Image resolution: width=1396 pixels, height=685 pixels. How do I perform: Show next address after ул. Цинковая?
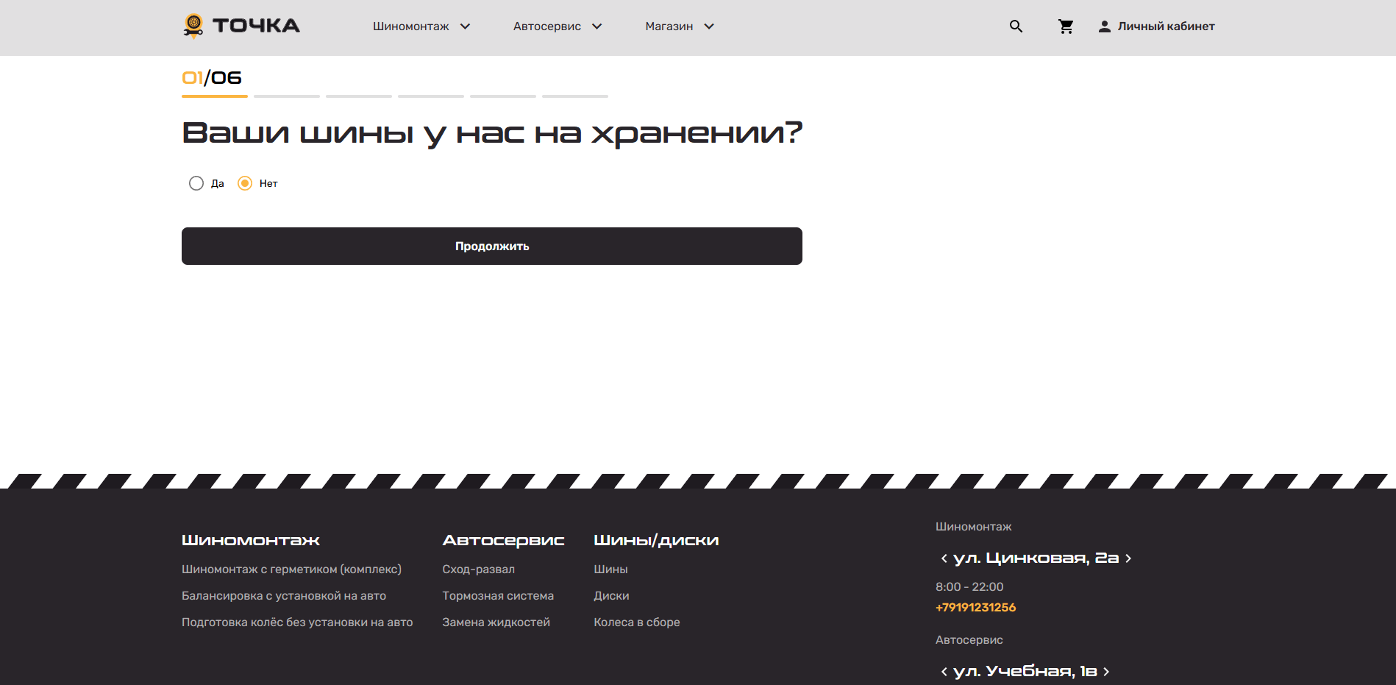coord(1128,558)
